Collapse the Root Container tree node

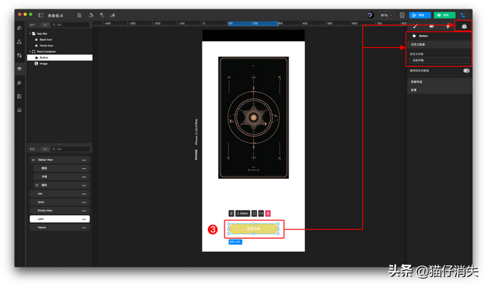tap(30, 52)
